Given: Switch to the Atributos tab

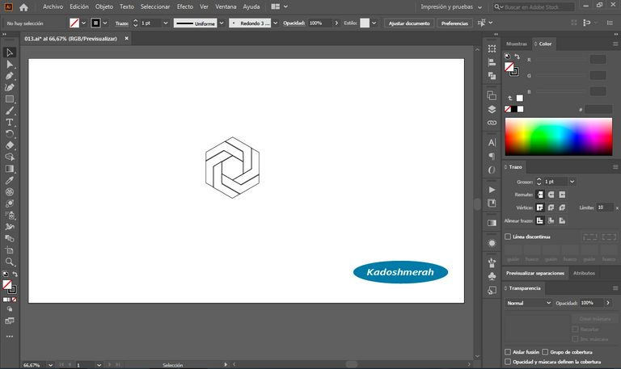Looking at the screenshot, I should coord(584,273).
